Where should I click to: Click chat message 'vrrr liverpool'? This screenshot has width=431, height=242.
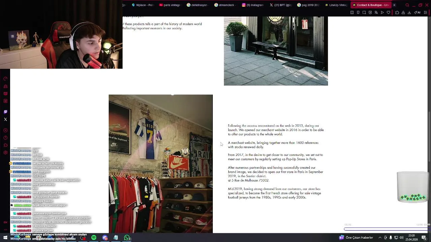pyautogui.click(x=41, y=172)
